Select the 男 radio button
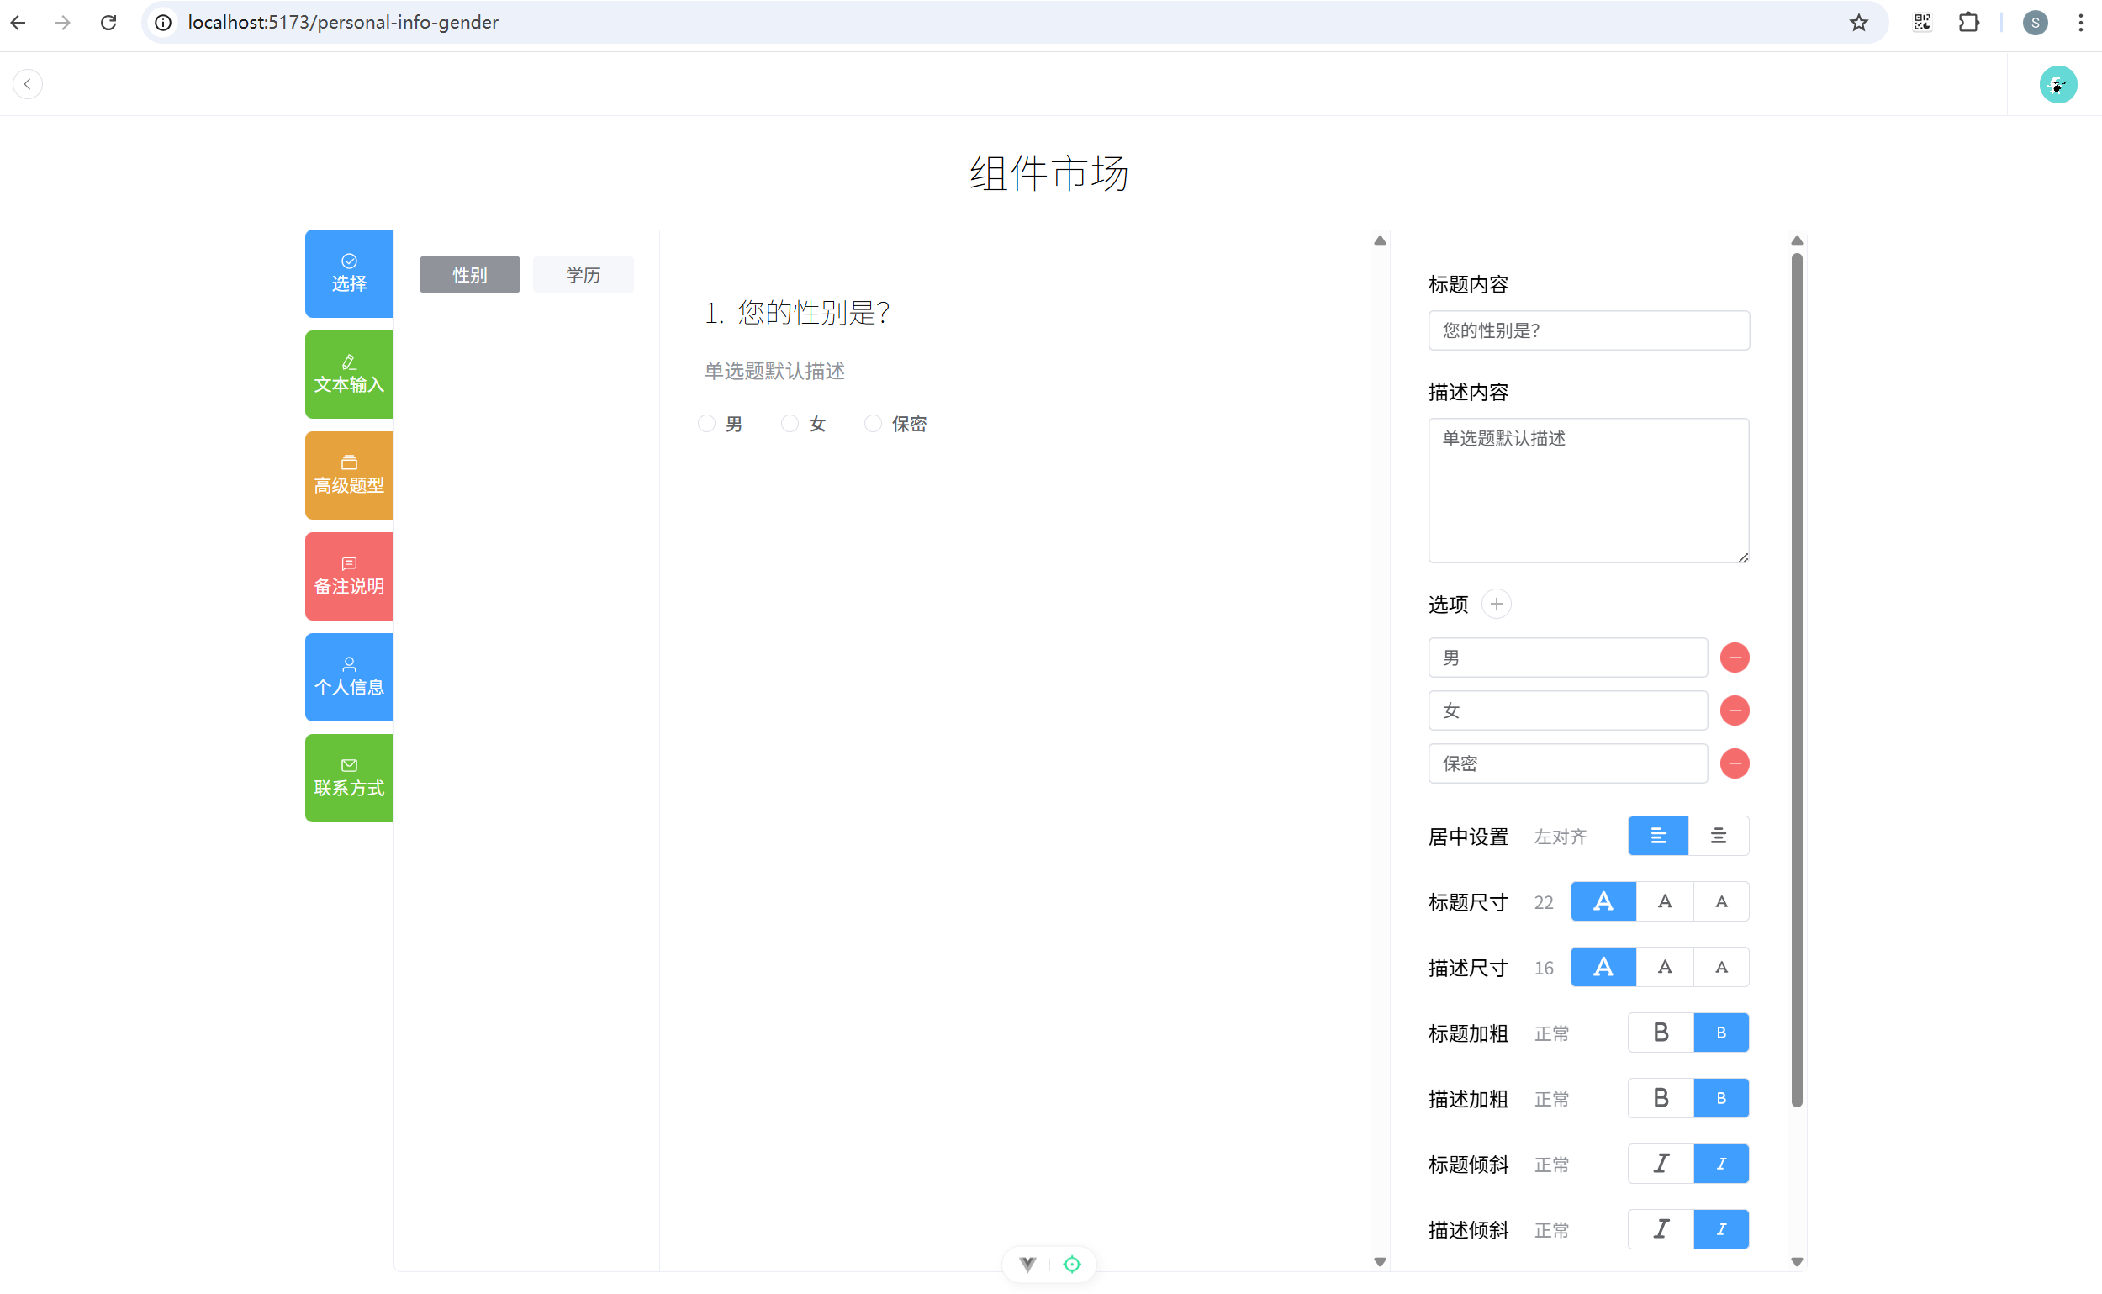The height and width of the screenshot is (1294, 2102). point(706,424)
